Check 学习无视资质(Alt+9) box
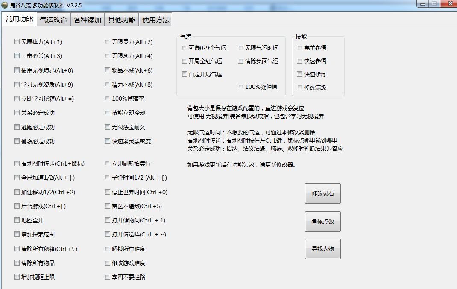457x289 pixels. (17, 84)
